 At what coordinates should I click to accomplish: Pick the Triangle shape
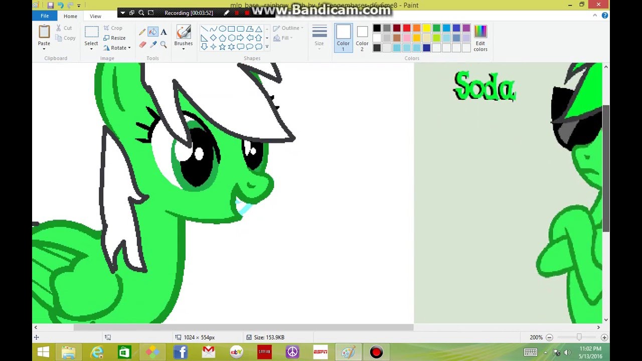[258, 29]
